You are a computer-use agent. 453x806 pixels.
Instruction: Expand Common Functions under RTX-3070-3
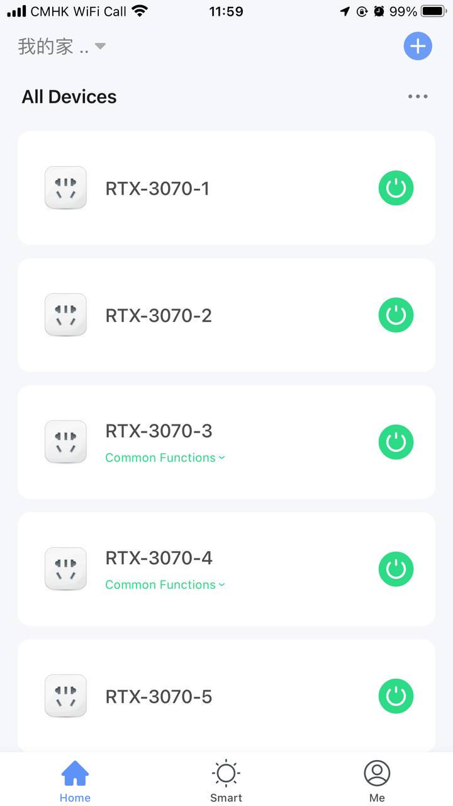pos(165,458)
